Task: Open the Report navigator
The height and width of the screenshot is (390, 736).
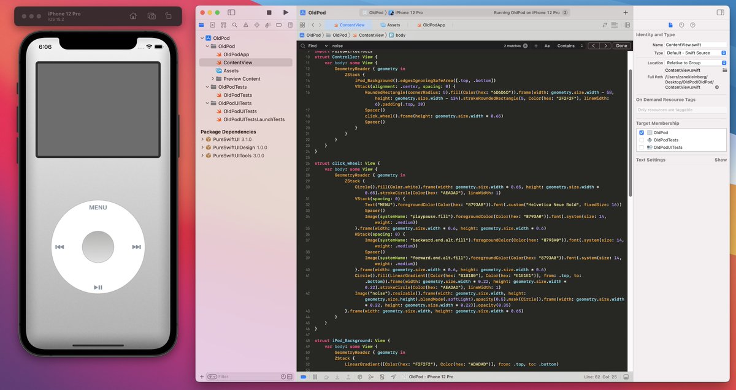Action: coord(289,25)
